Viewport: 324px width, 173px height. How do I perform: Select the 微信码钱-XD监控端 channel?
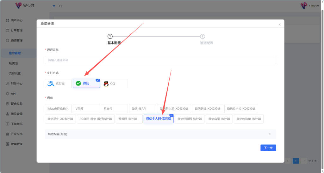tap(208, 109)
